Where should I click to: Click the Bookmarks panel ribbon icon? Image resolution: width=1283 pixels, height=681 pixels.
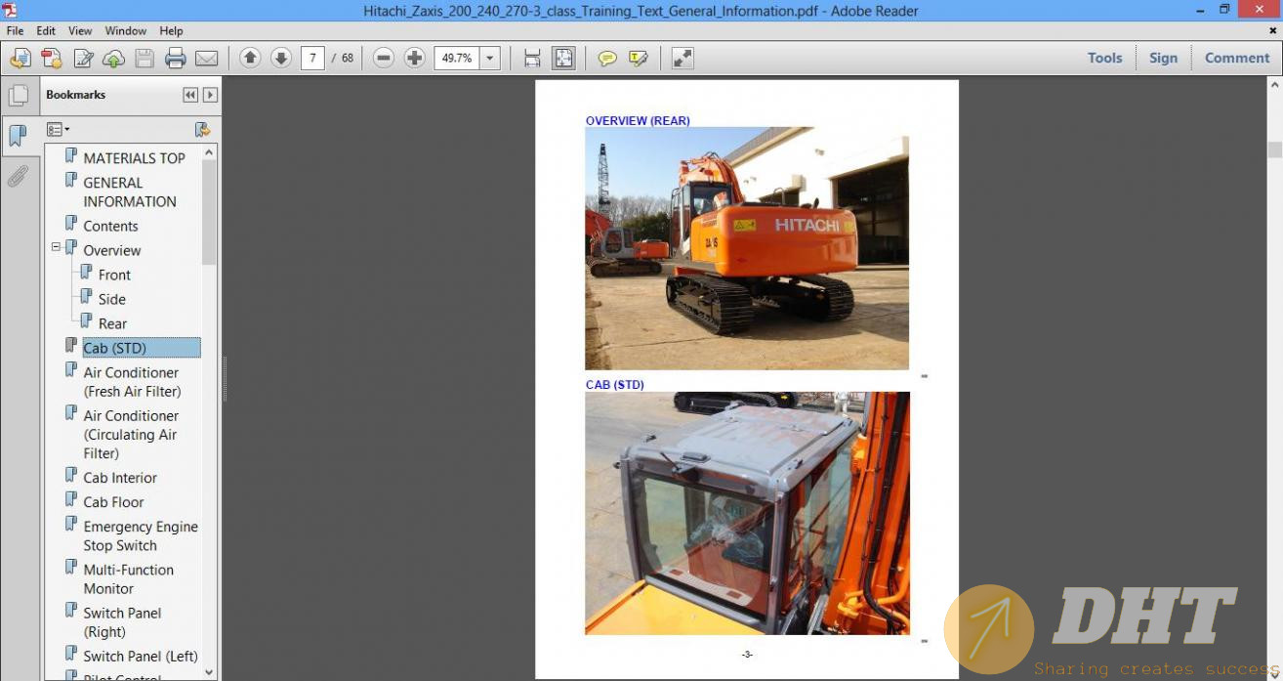[x=18, y=136]
